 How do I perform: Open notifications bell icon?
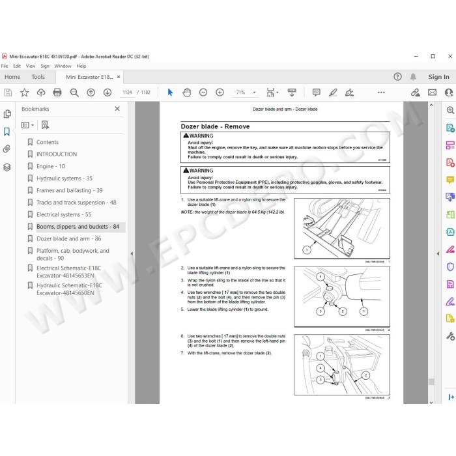(x=413, y=77)
